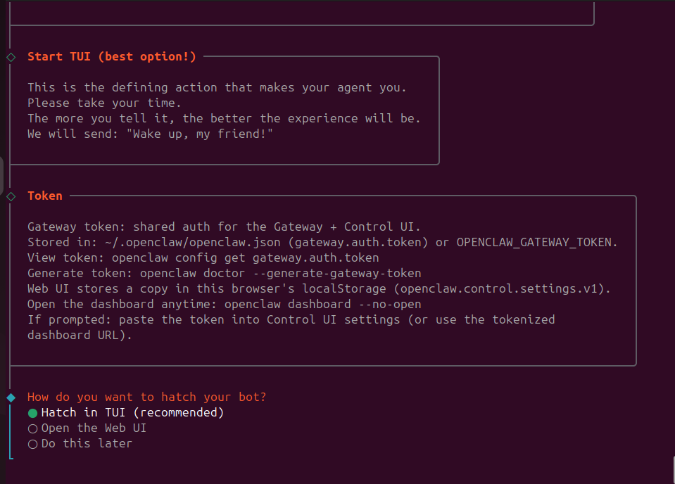Click the Do this later label text
This screenshot has height=484, width=675.
pos(87,444)
